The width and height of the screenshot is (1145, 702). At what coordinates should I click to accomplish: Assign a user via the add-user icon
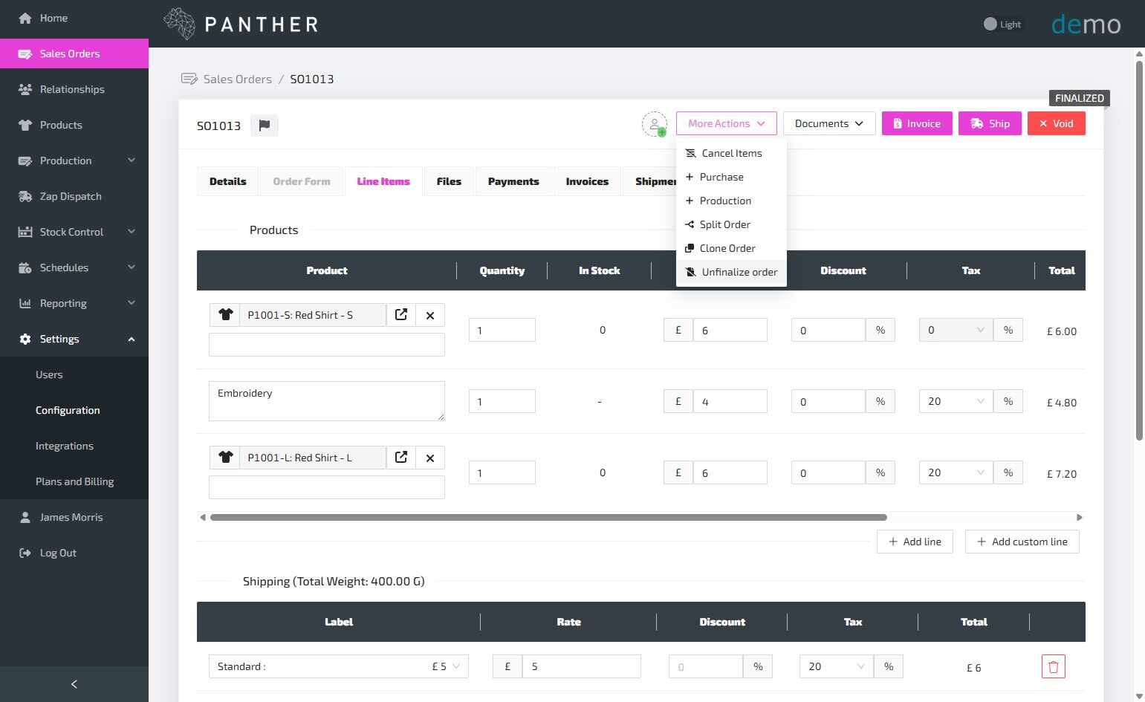[655, 125]
